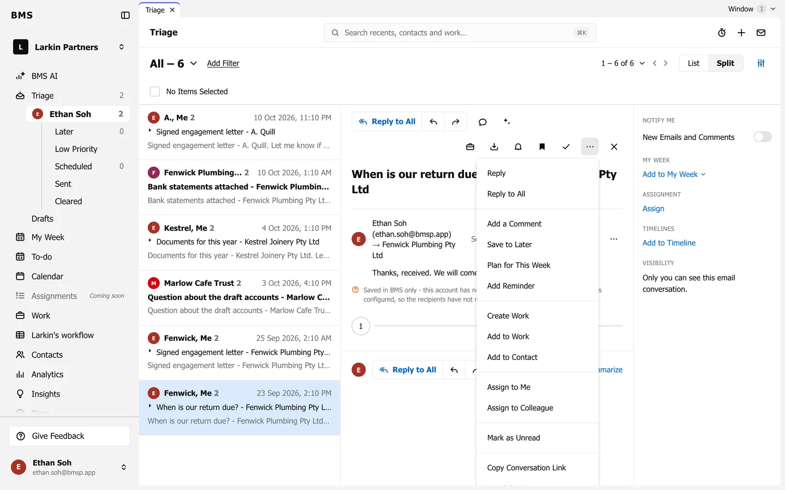Open the Window menu dropdown
The image size is (785, 490).
pyautogui.click(x=752, y=9)
